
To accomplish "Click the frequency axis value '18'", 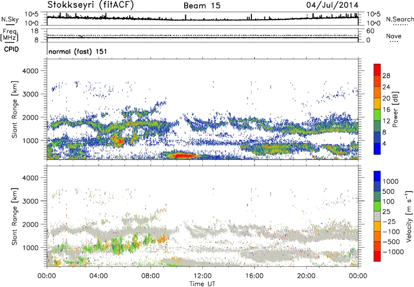I will [x=35, y=31].
